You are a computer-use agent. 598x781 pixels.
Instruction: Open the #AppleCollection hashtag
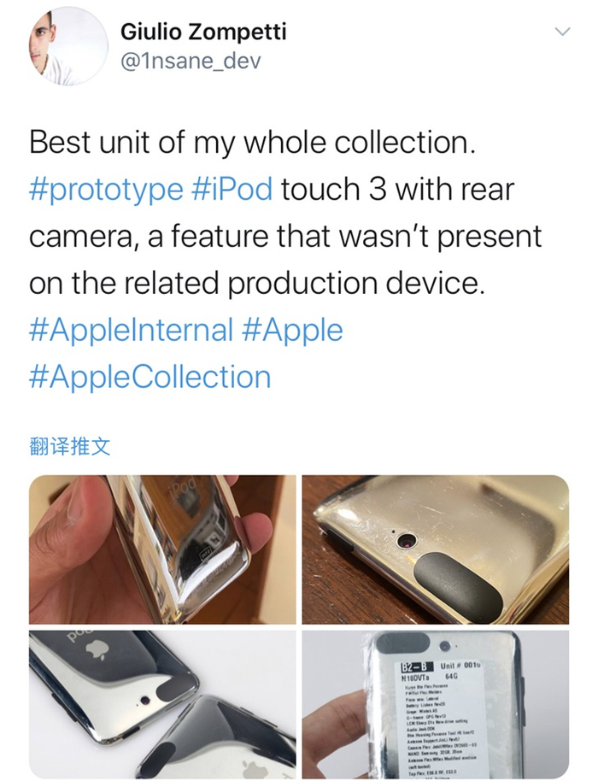coord(149,377)
